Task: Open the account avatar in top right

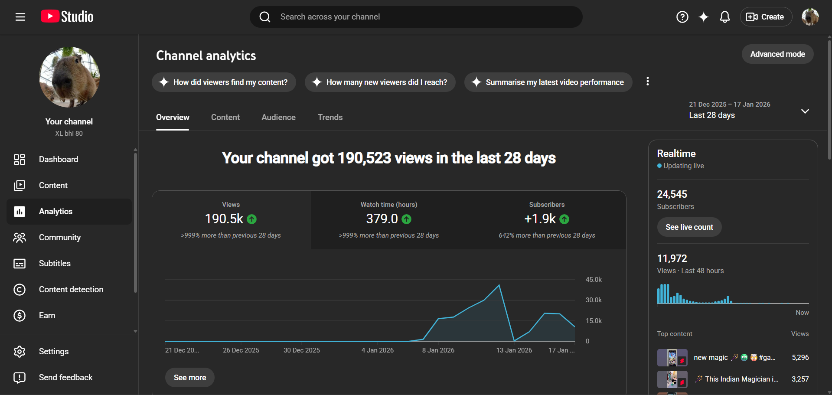Action: (809, 17)
